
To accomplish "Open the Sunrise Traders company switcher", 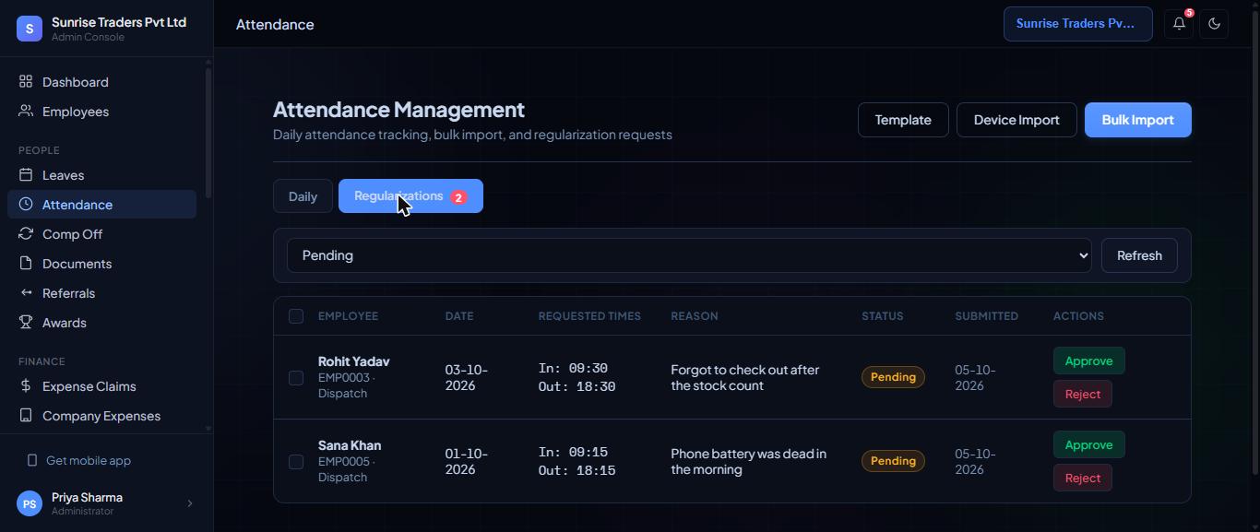I will pyautogui.click(x=1077, y=24).
